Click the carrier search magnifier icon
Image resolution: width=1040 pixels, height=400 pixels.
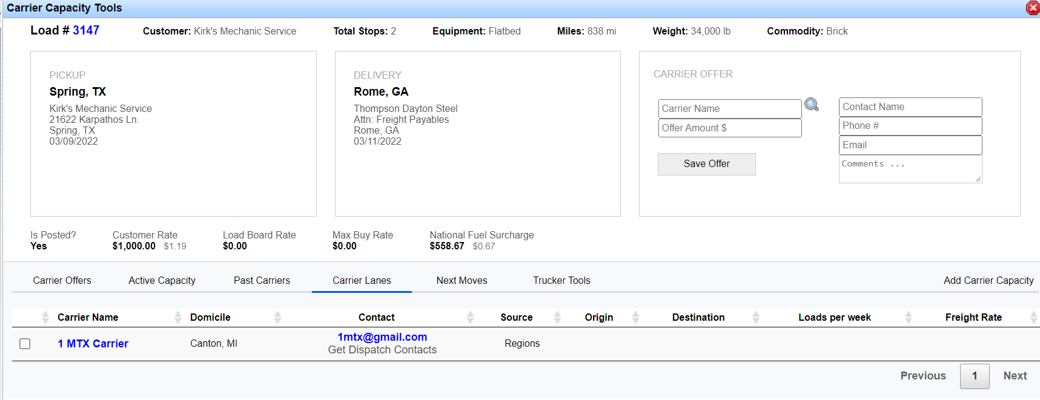pyautogui.click(x=812, y=105)
